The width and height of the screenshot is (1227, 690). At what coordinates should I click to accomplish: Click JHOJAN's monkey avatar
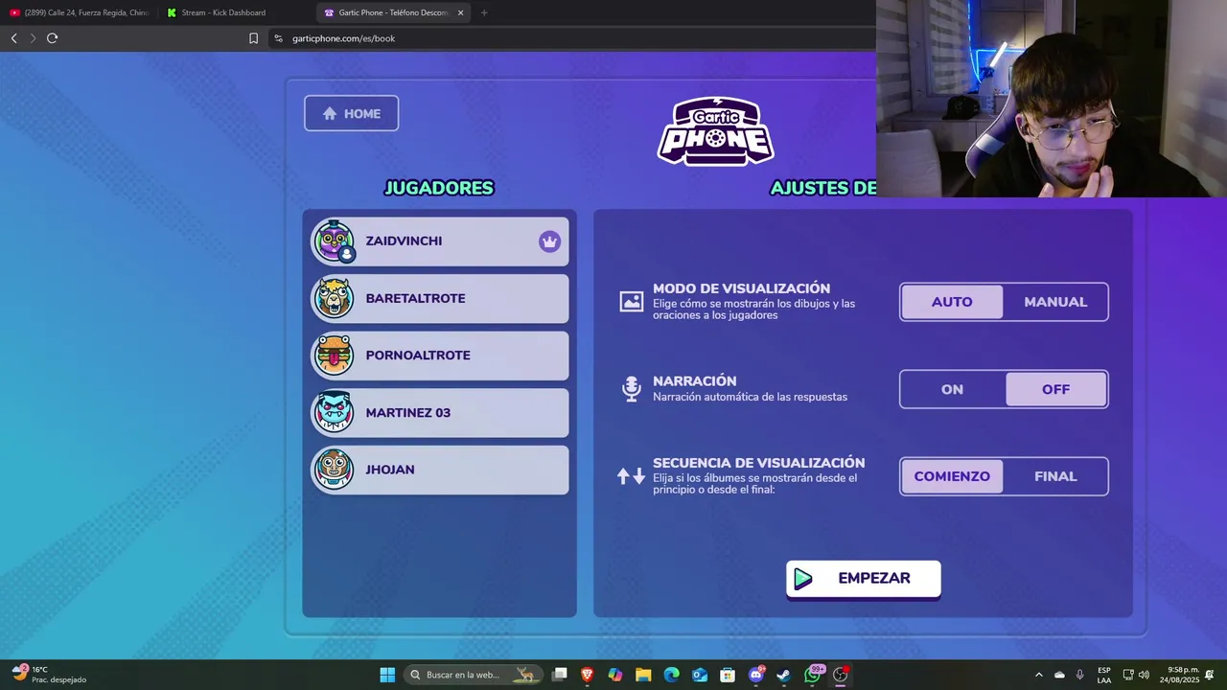pyautogui.click(x=334, y=470)
